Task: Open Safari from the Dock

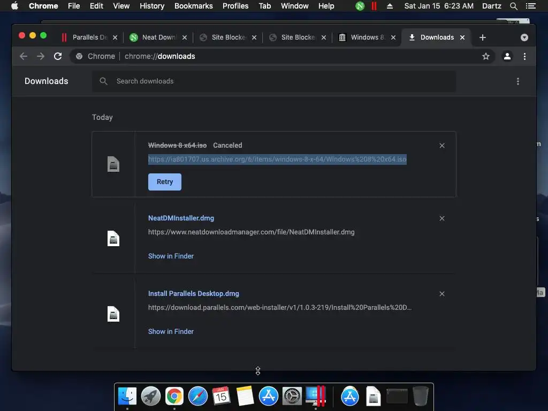Action: coord(198,397)
